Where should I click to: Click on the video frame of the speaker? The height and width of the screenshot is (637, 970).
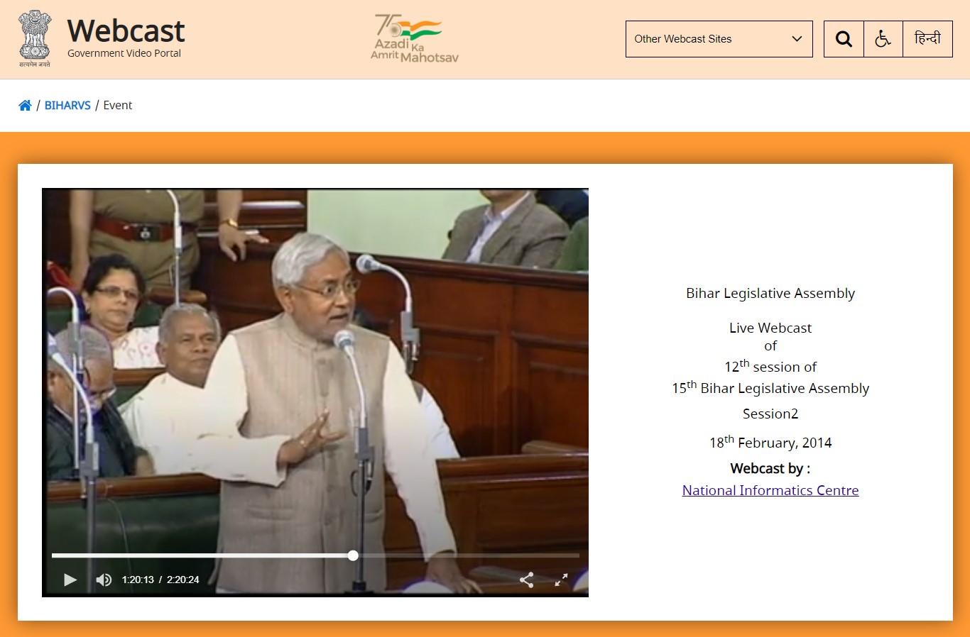pos(315,355)
